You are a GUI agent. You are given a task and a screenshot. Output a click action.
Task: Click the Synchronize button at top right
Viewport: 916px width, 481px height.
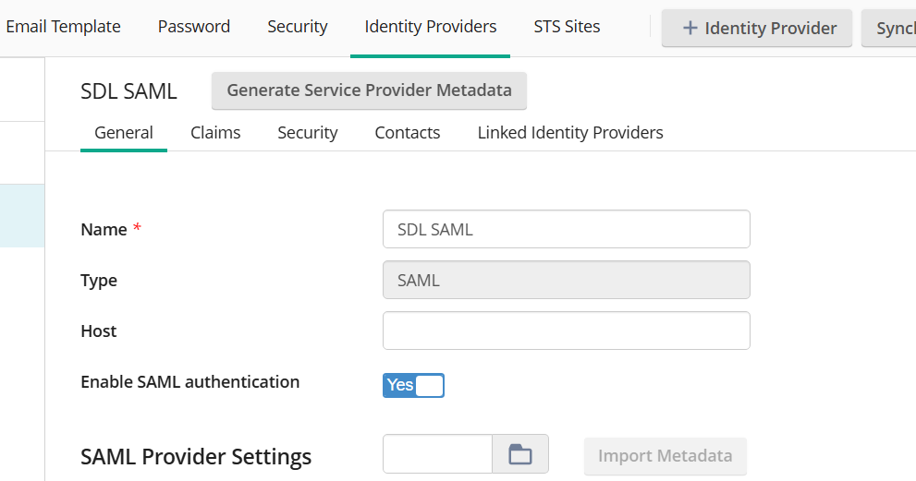pyautogui.click(x=891, y=28)
